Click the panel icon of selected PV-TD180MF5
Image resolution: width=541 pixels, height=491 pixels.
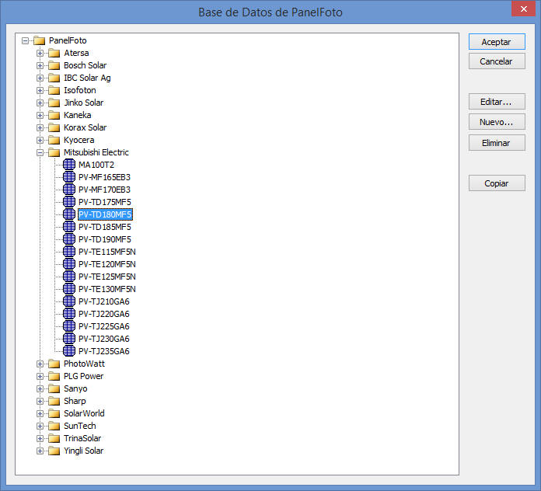69,214
